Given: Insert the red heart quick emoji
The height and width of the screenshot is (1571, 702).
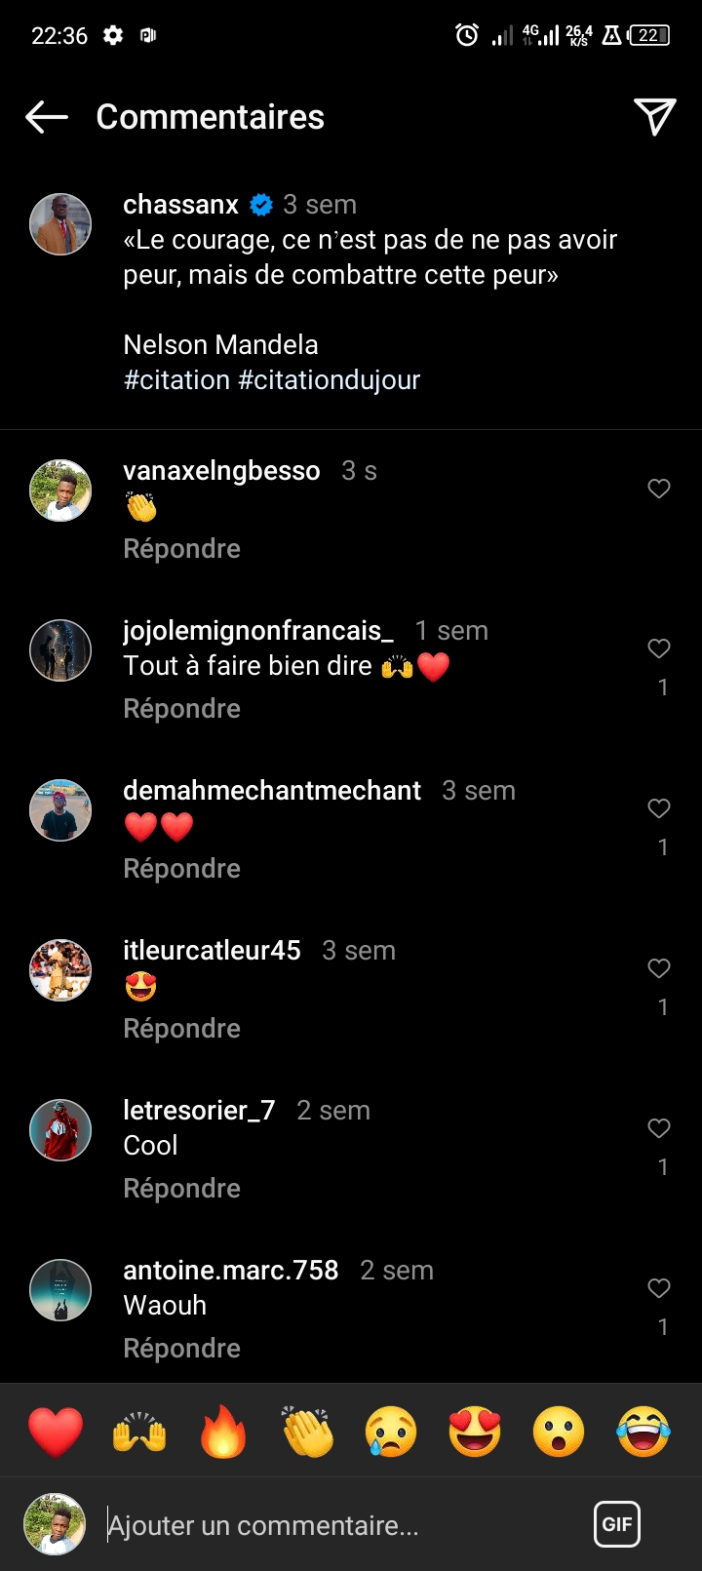Looking at the screenshot, I should pos(56,1431).
